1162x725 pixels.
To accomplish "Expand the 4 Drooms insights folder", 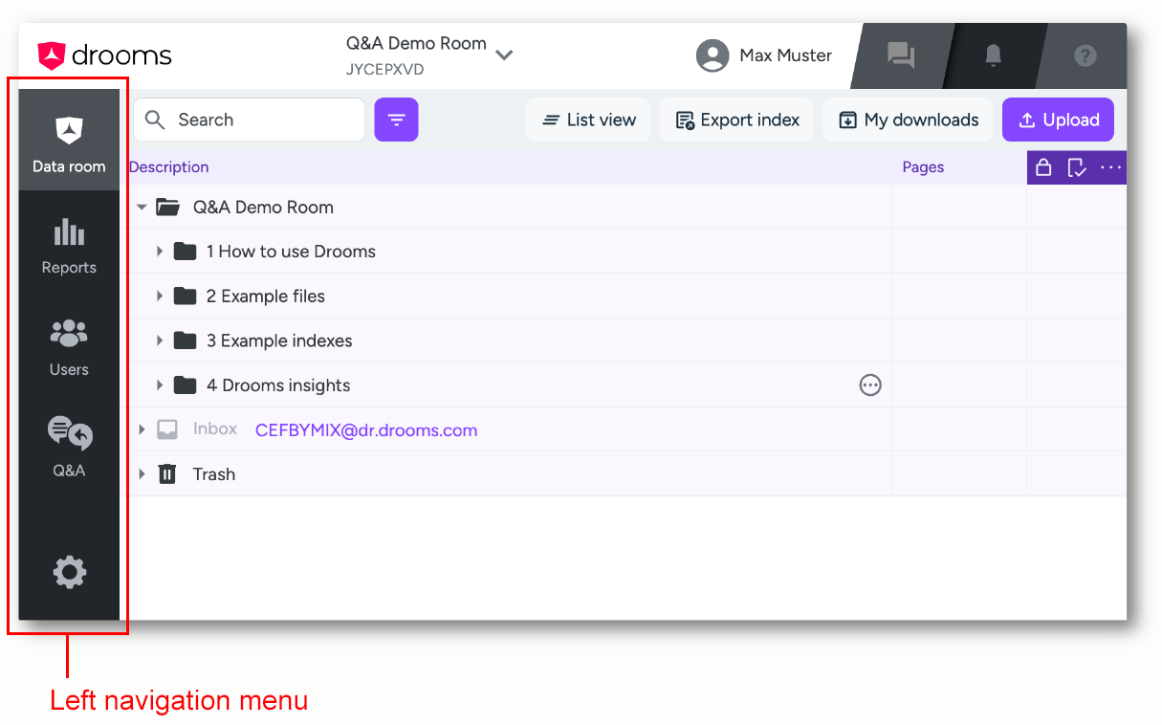I will [x=160, y=385].
